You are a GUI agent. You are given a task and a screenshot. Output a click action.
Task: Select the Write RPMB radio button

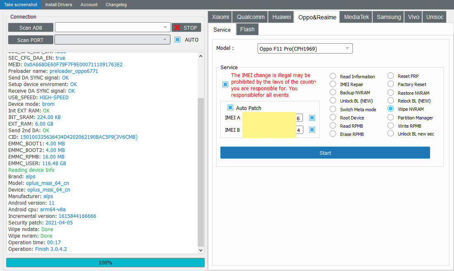coord(390,126)
